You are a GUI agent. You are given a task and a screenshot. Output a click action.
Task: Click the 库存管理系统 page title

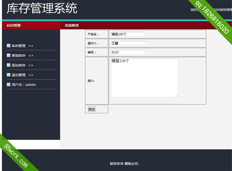[x=42, y=9]
